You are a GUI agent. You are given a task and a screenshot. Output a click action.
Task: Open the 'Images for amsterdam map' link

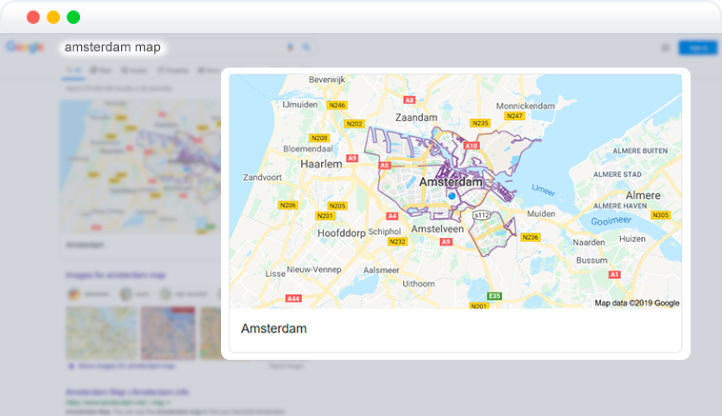(115, 275)
